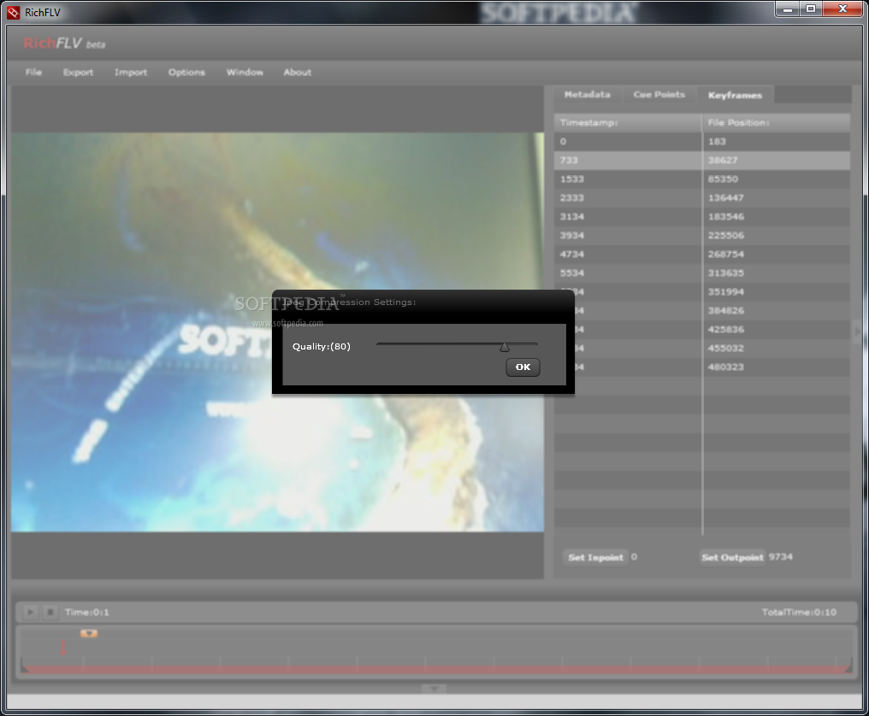Select keyframe row with timestamp 3934

(701, 235)
